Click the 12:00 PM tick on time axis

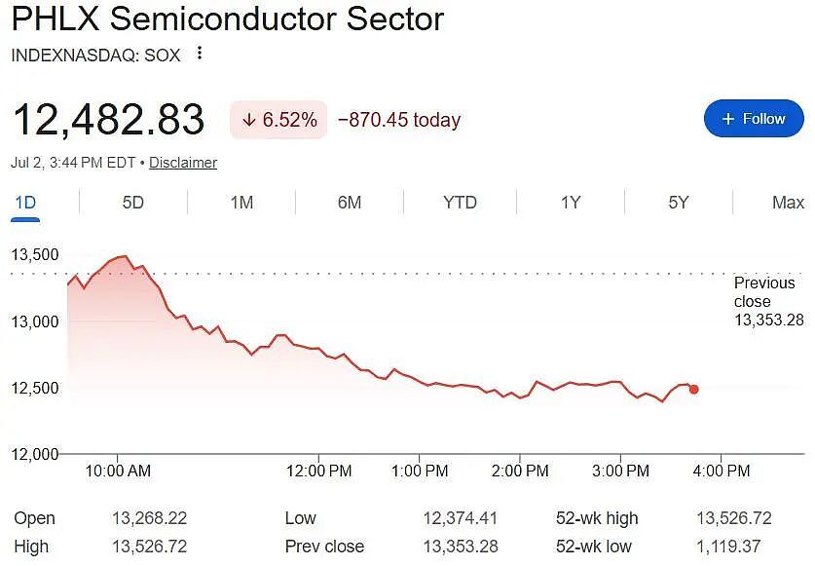pyautogui.click(x=318, y=471)
